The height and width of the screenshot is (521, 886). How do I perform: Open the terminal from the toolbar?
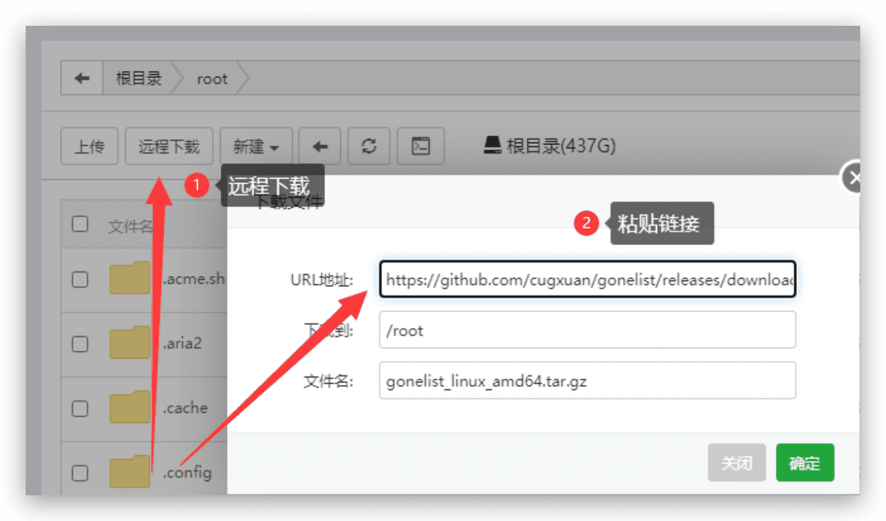[x=420, y=146]
